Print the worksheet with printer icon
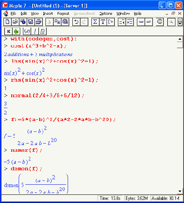The height and width of the screenshot is (203, 184). pyautogui.click(x=39, y=22)
